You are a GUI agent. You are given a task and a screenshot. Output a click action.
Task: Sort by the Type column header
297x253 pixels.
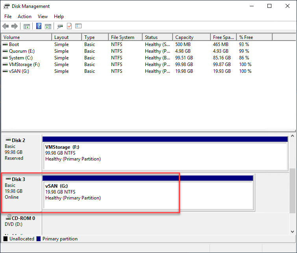tap(95, 37)
